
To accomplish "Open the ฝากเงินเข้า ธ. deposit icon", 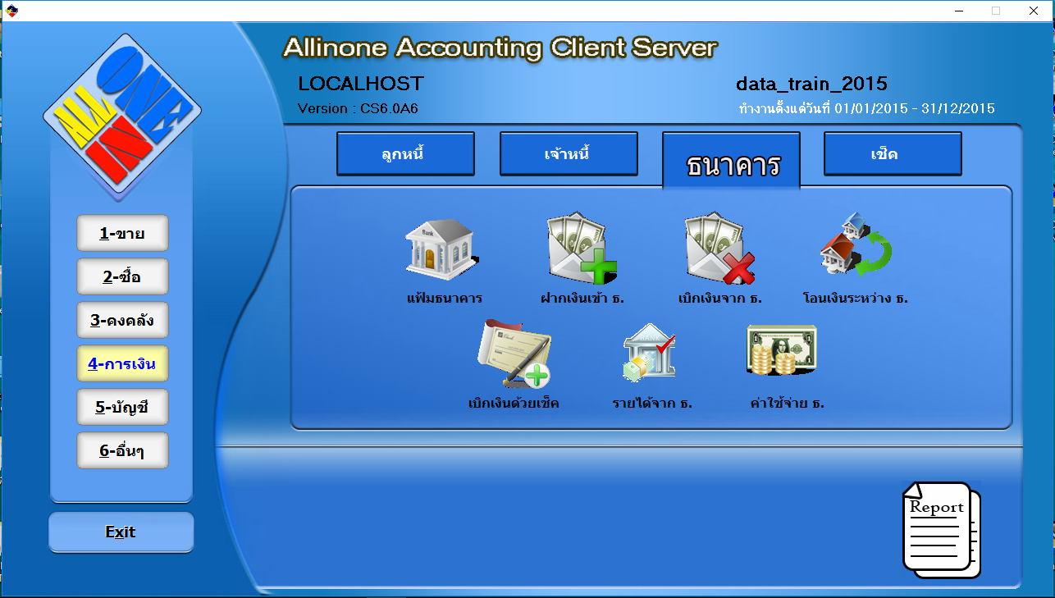I will point(582,248).
